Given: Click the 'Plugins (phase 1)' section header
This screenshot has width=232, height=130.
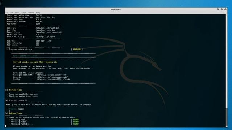Looking at the screenshot, I should coord(18,100).
